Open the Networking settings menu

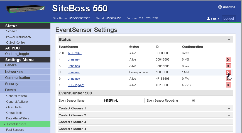pyautogui.click(x=14, y=72)
